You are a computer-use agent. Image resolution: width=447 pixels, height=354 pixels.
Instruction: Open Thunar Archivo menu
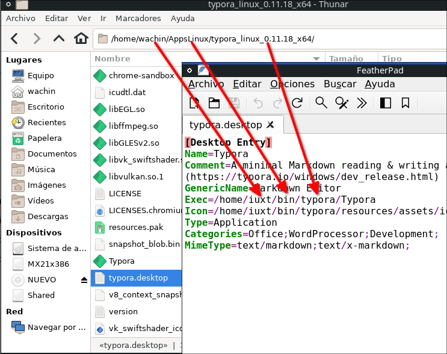pos(21,19)
